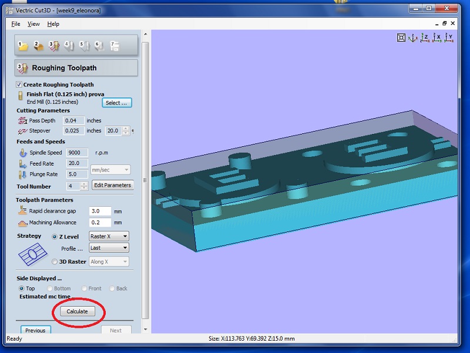Open the Profile Last dropdown
The width and height of the screenshot is (470, 353).
pyautogui.click(x=109, y=248)
